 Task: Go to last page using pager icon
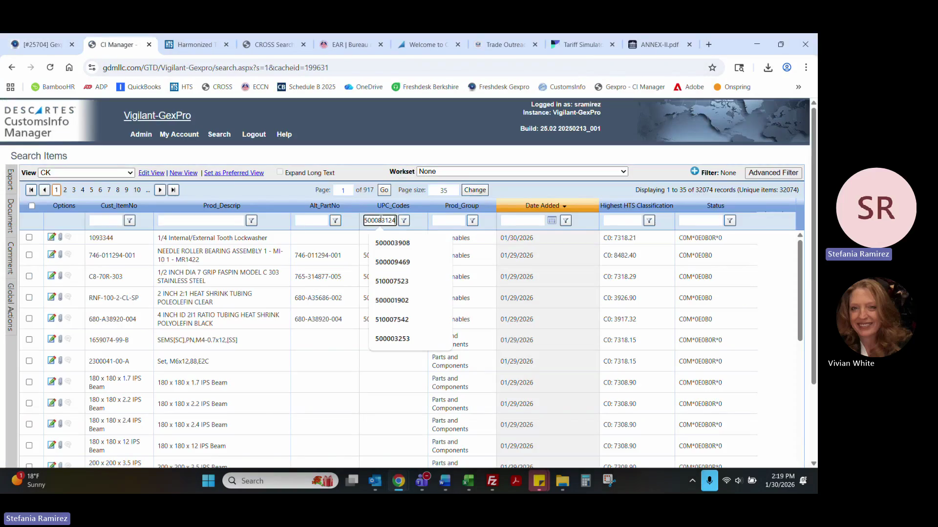point(173,190)
